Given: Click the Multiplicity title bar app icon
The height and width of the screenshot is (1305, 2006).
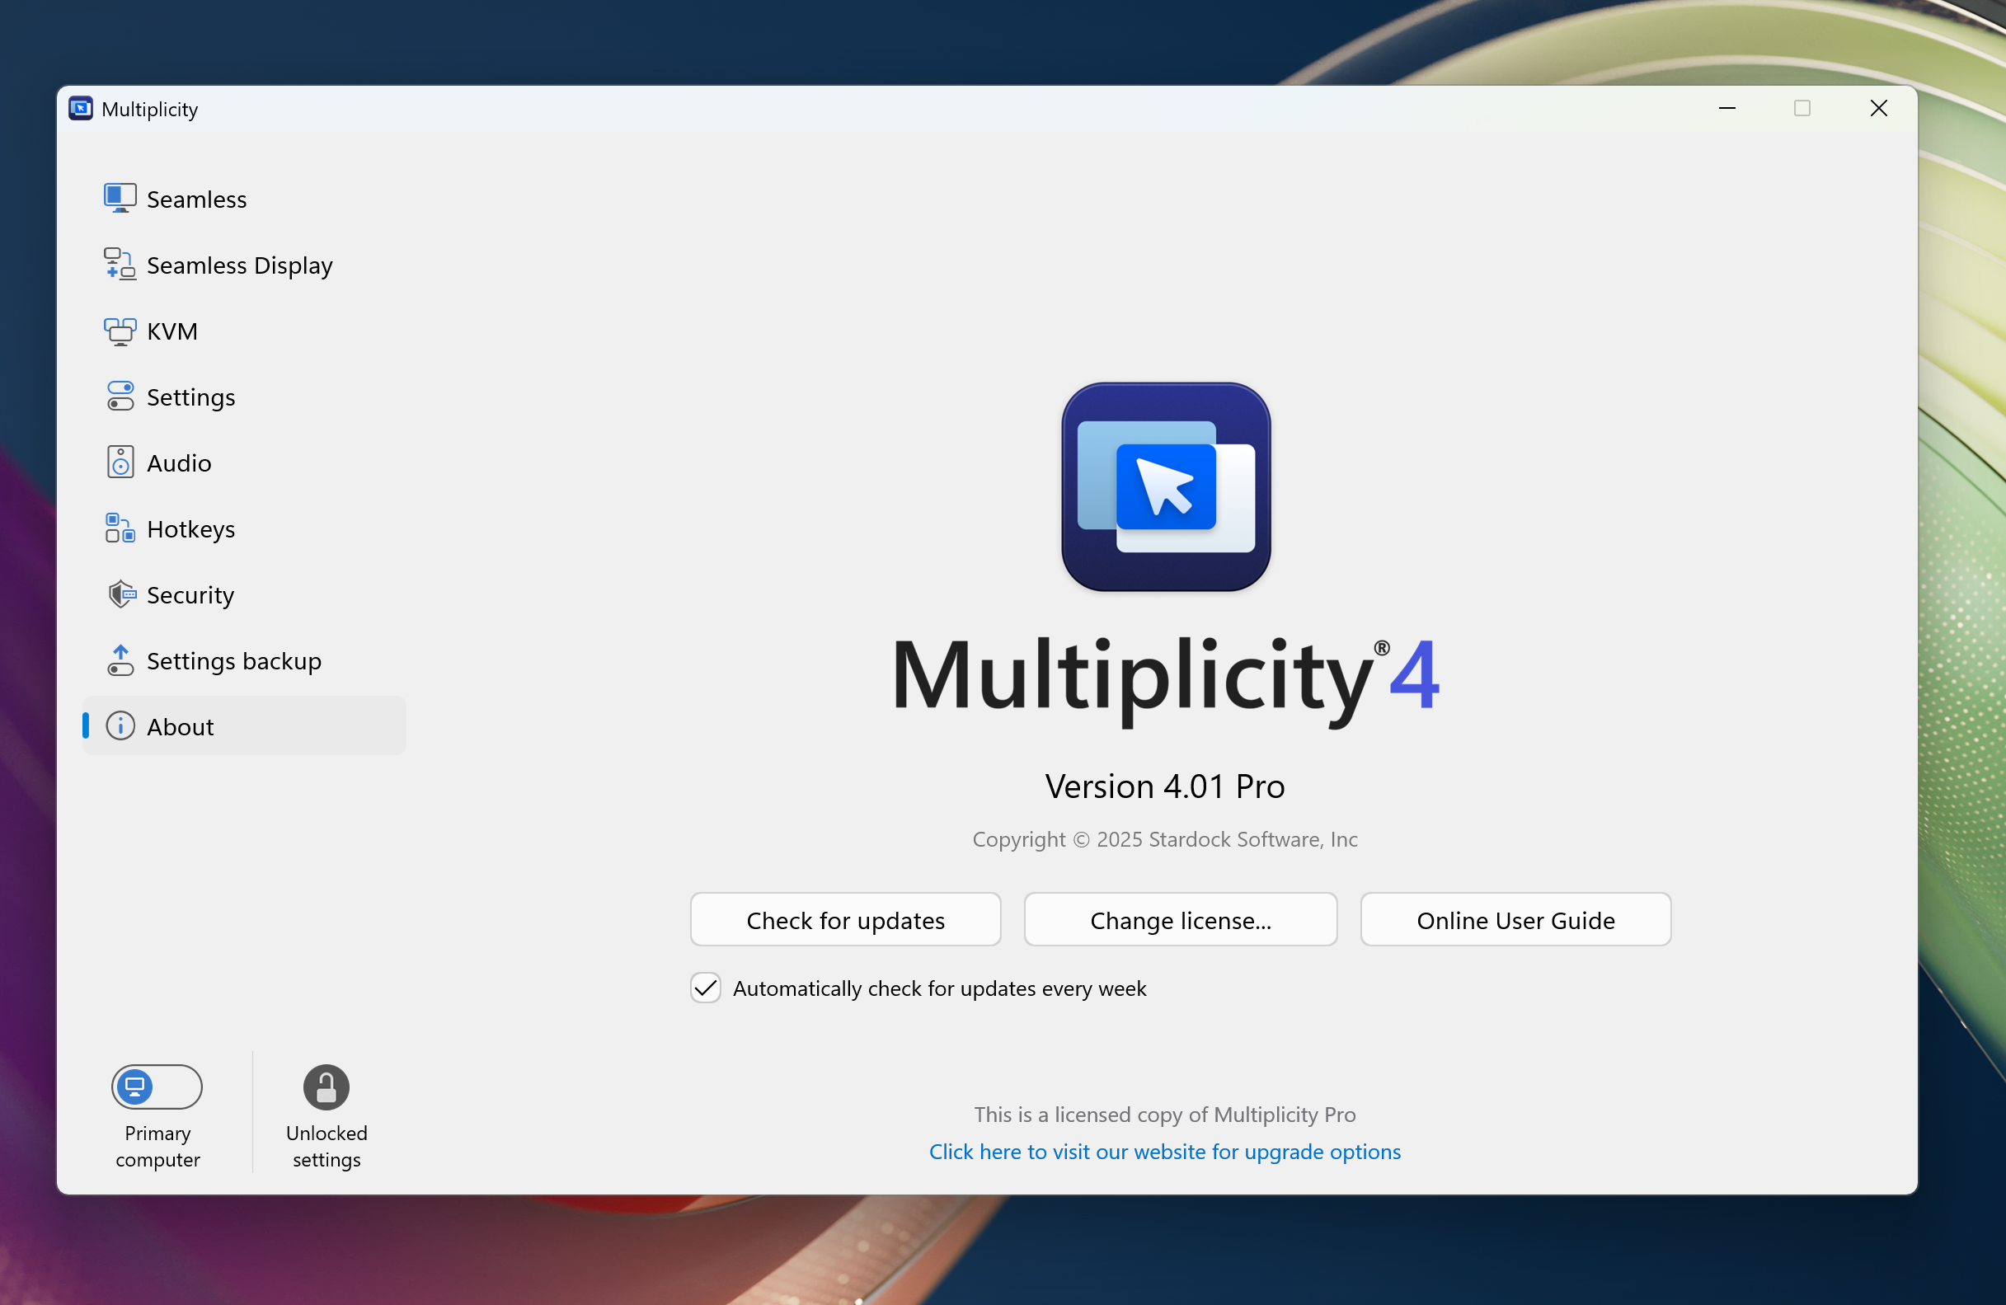Looking at the screenshot, I should pos(81,109).
